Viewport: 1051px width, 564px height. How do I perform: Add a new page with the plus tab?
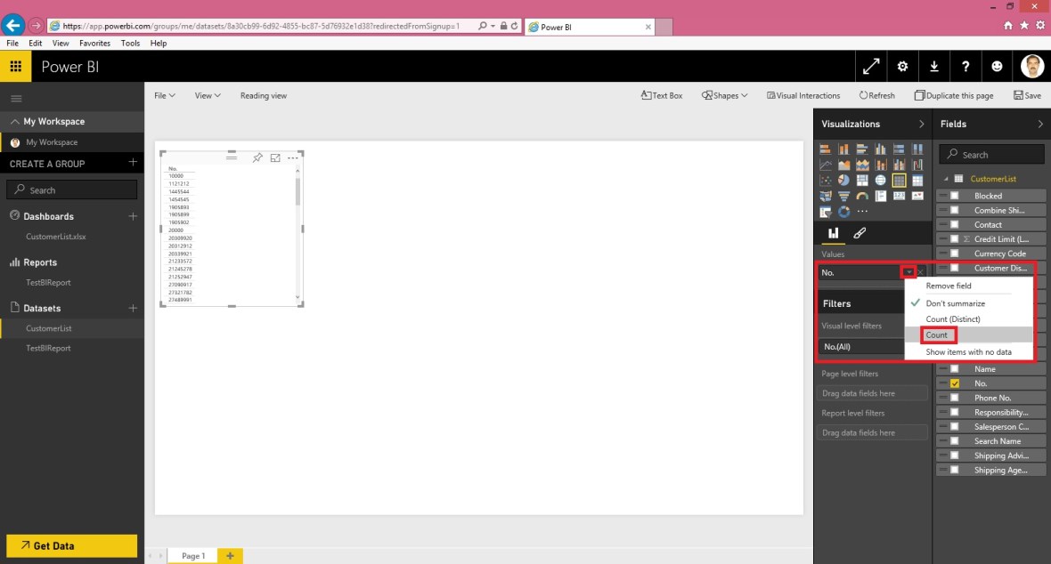point(231,555)
